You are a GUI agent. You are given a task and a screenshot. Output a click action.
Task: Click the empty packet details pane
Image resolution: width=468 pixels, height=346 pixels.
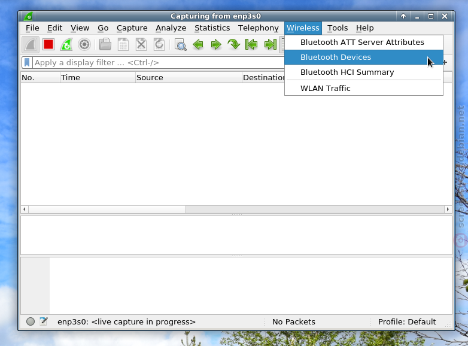[236, 235]
